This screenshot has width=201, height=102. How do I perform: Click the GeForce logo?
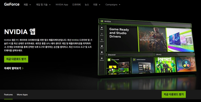[12, 4]
